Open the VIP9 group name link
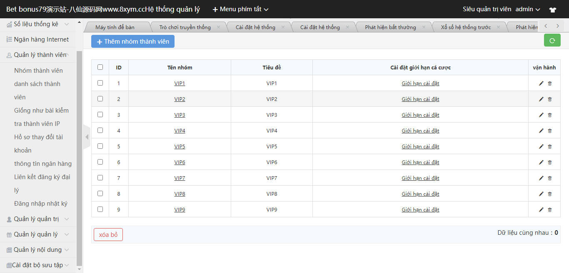Screen dimensions: 569x273 (180, 210)
